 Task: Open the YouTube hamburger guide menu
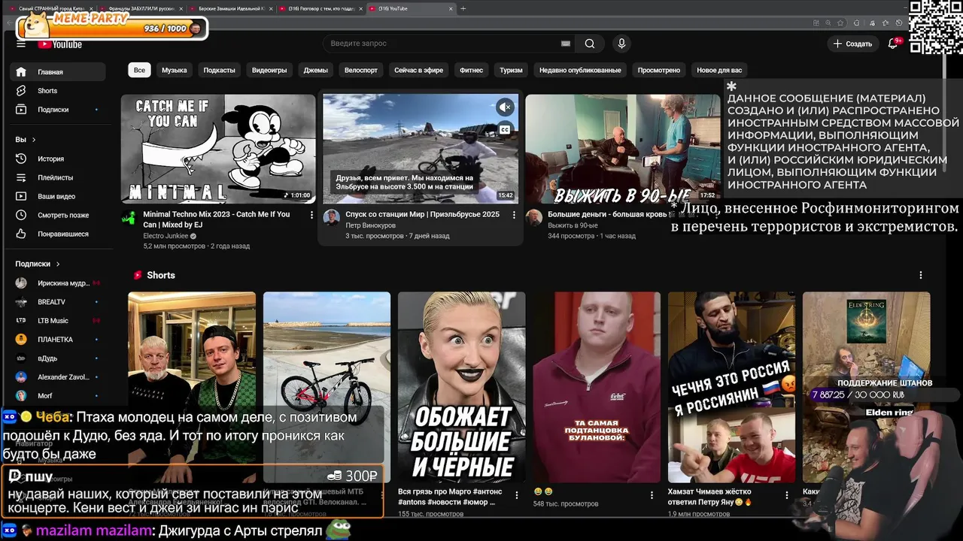(x=20, y=44)
